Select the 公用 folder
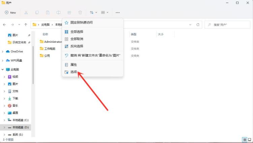 (x=45, y=56)
